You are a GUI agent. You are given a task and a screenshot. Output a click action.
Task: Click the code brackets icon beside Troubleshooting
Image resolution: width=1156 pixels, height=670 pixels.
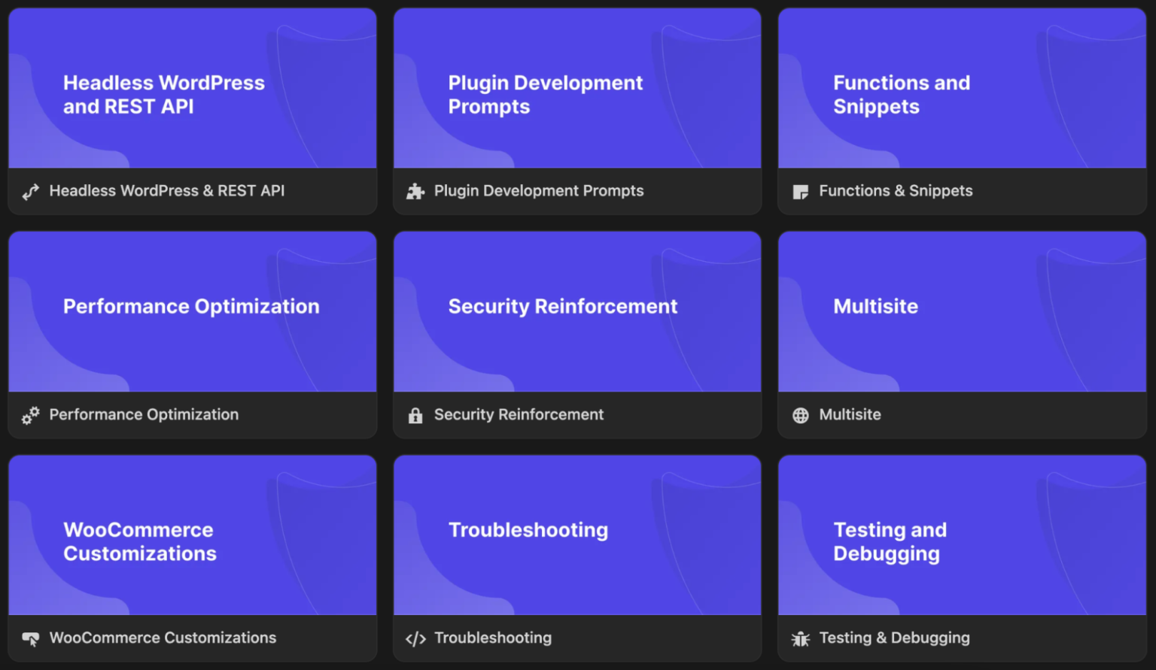(415, 639)
